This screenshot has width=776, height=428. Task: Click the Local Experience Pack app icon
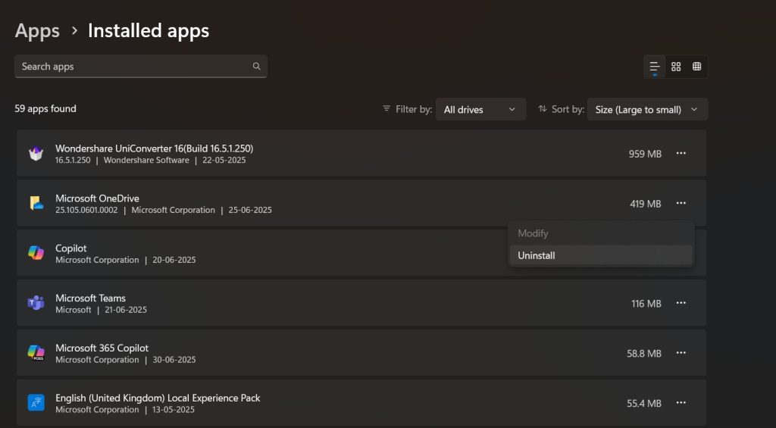(36, 403)
